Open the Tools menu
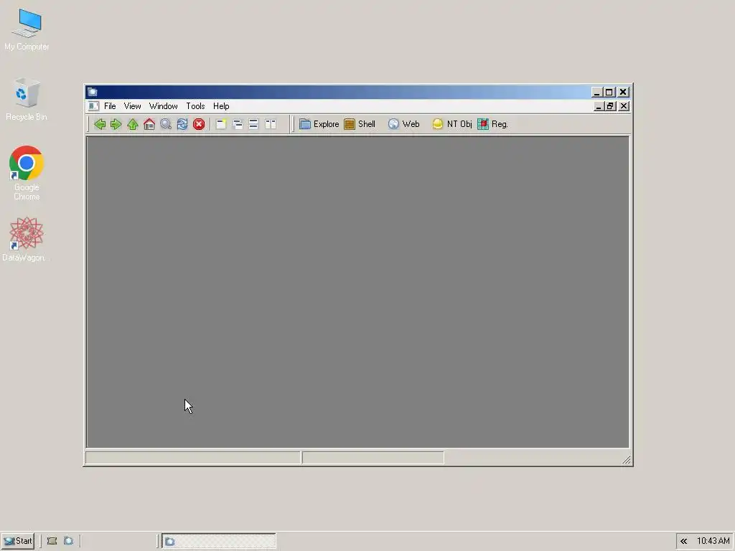Viewport: 735px width, 551px height. pos(195,106)
